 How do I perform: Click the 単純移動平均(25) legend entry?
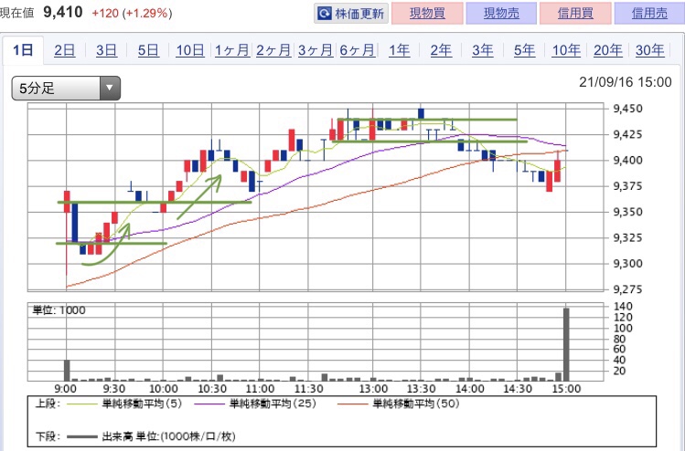click(x=255, y=404)
